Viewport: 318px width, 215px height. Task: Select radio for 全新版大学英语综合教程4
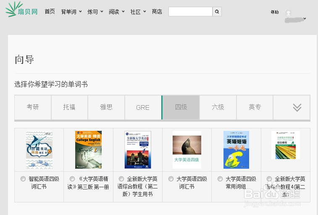[x=269, y=179]
